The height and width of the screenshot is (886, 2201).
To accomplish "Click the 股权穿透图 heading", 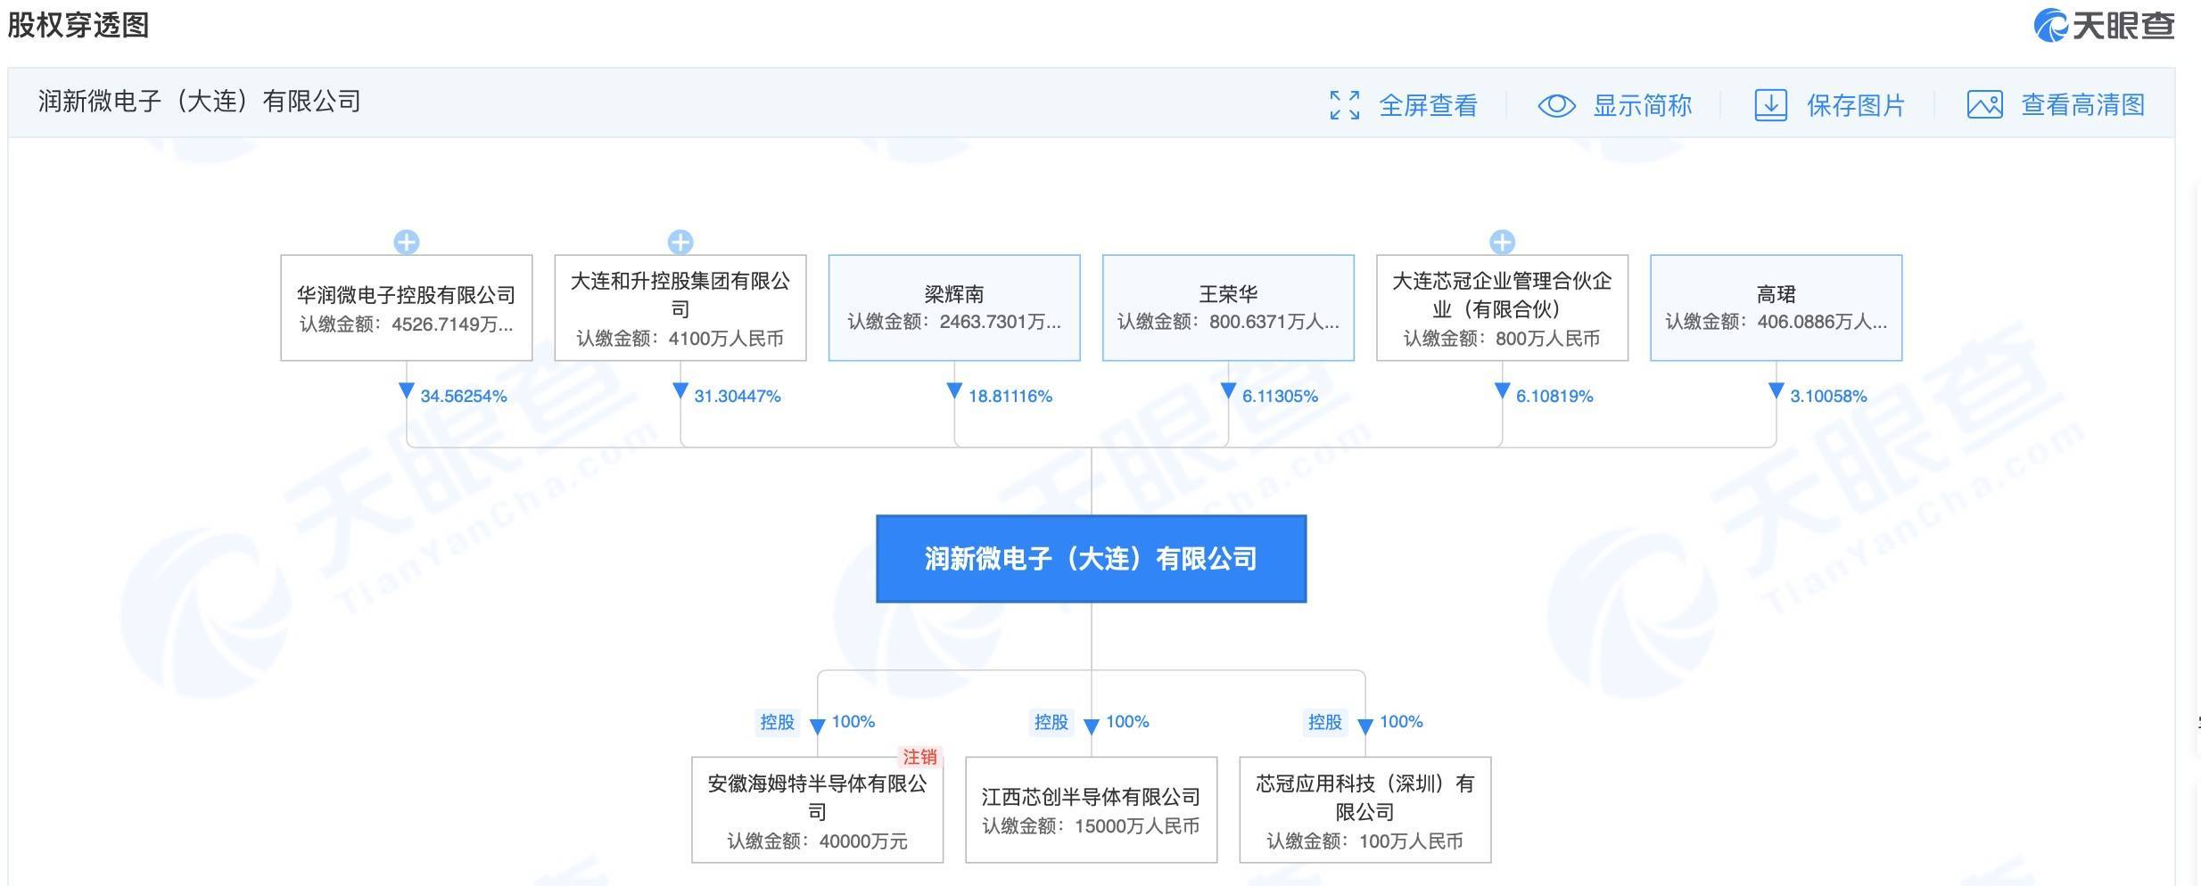I will (78, 25).
